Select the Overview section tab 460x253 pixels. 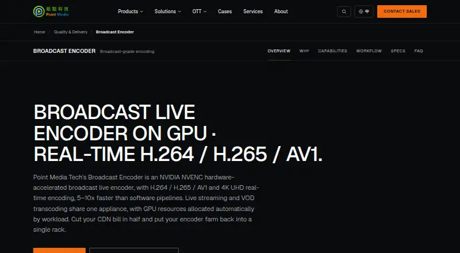coord(279,51)
